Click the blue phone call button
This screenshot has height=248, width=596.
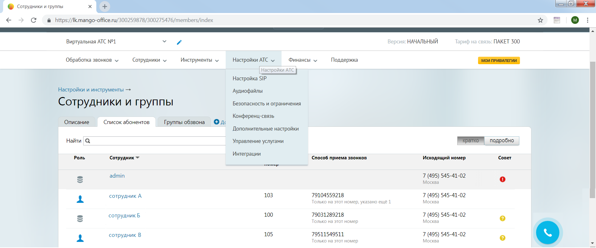point(548,232)
